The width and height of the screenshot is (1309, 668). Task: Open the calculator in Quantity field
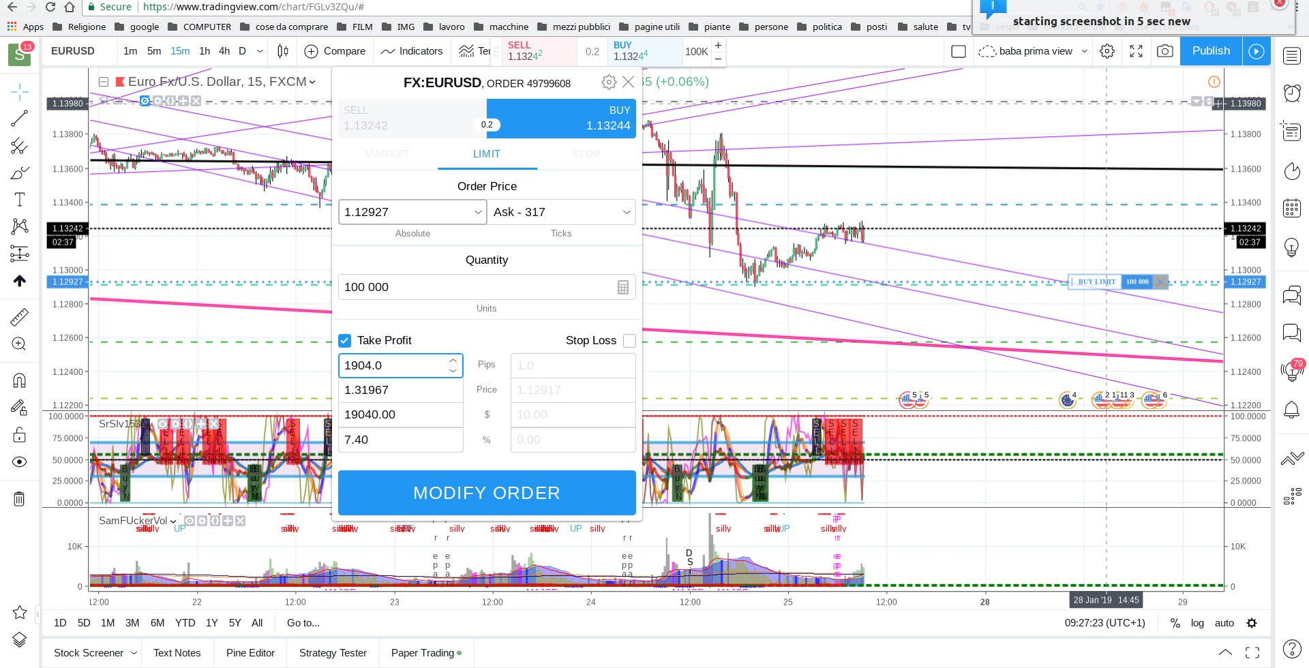pyautogui.click(x=622, y=288)
